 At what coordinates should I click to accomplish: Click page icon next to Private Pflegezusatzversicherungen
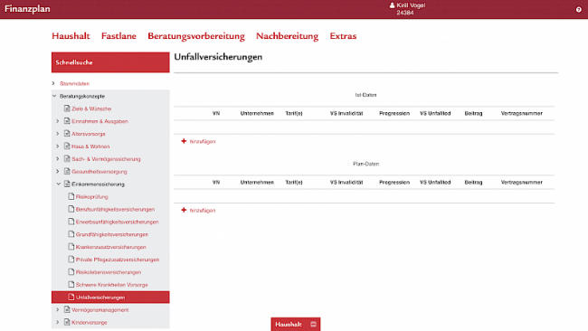71,259
